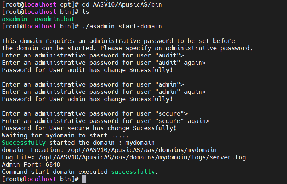
Task: Click the 'again' prompt for user "secure"
Action: click(x=106, y=121)
